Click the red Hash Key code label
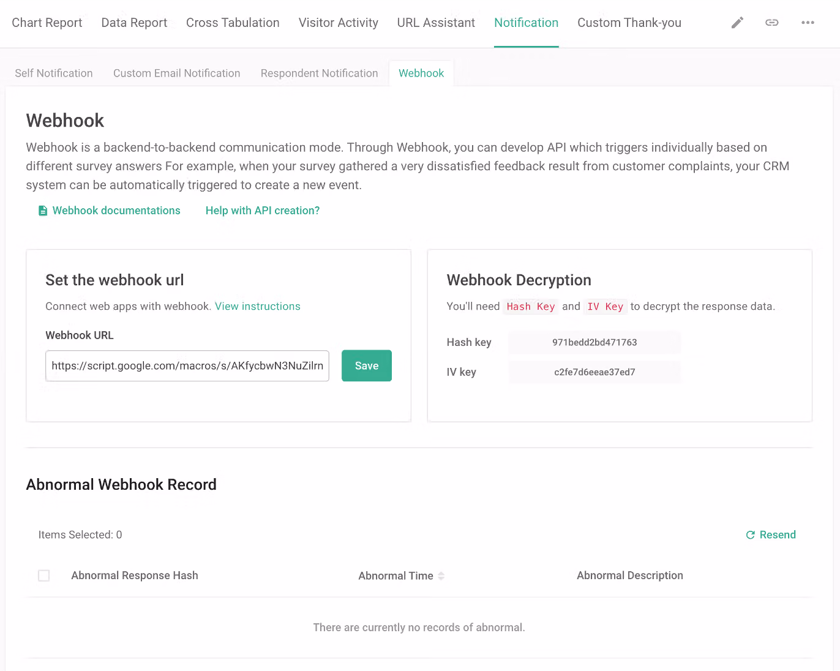The height and width of the screenshot is (671, 840). (531, 307)
